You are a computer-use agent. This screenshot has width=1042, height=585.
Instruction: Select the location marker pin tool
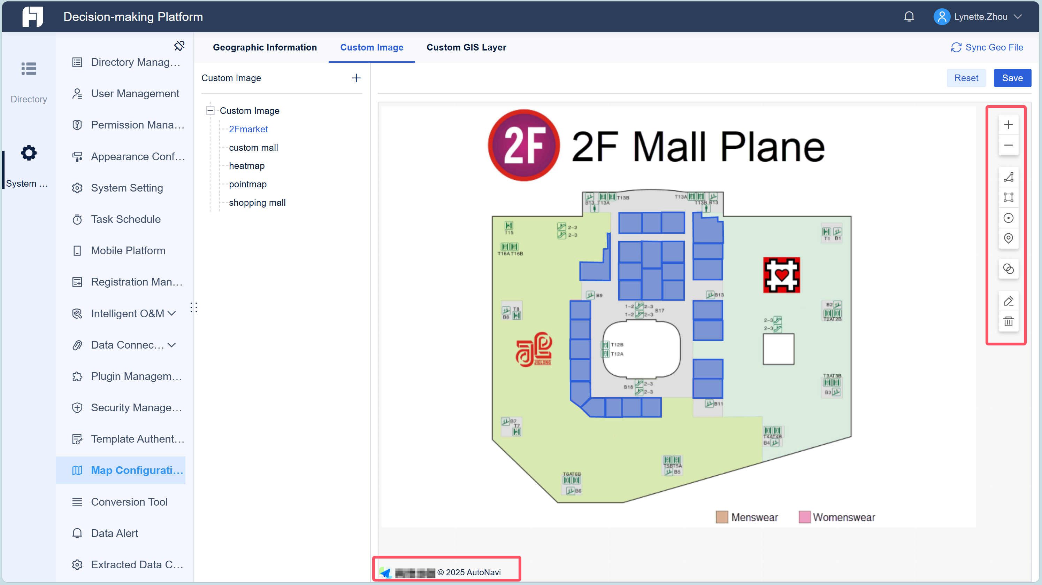[1008, 238]
